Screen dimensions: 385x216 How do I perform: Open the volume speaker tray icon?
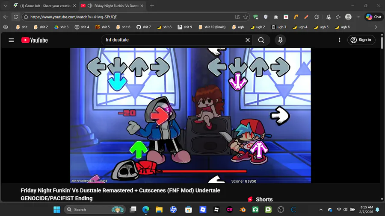[x=346, y=210]
